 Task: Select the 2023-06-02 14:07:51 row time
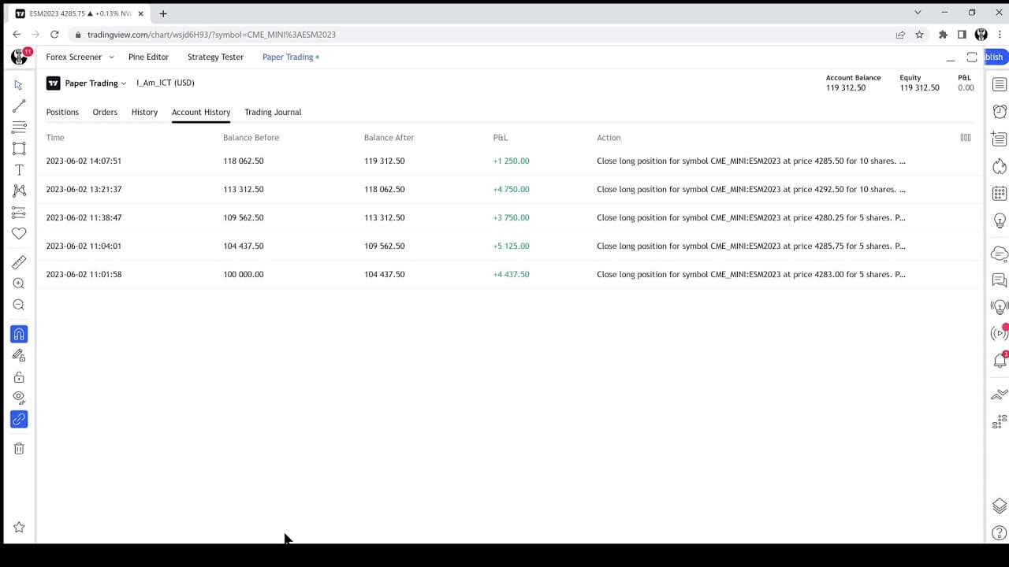(x=84, y=161)
